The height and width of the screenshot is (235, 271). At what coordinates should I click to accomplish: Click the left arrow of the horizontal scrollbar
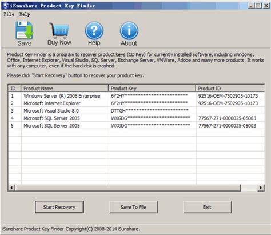click(11, 188)
